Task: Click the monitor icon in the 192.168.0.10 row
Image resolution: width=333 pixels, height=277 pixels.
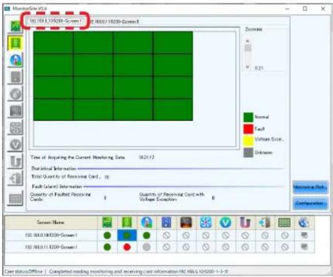Action: click(304, 235)
